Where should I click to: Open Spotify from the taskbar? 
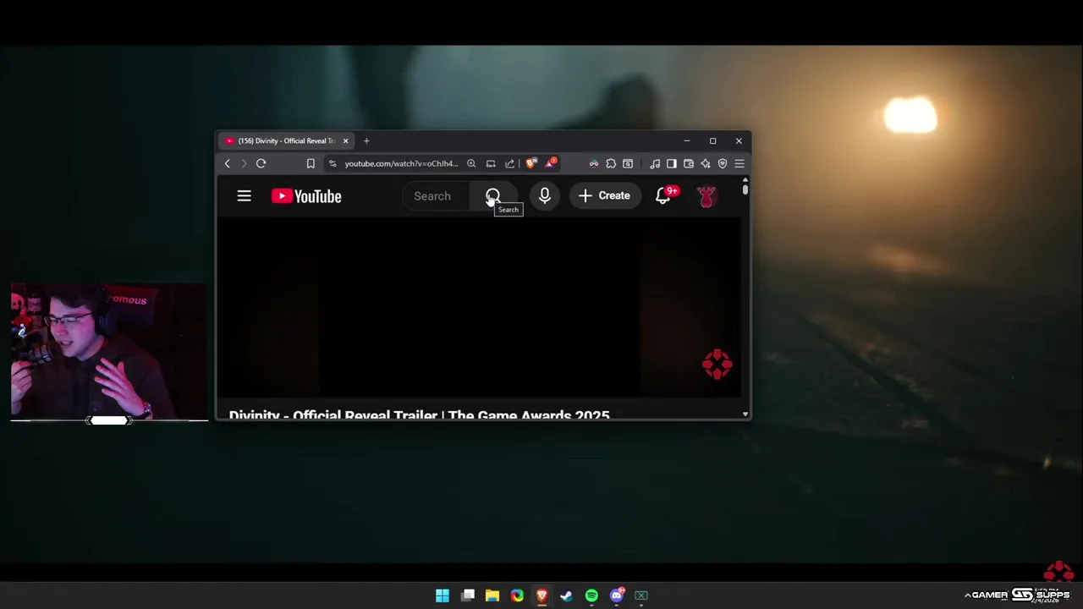(591, 595)
